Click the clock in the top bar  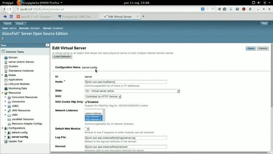[x=136, y=3]
